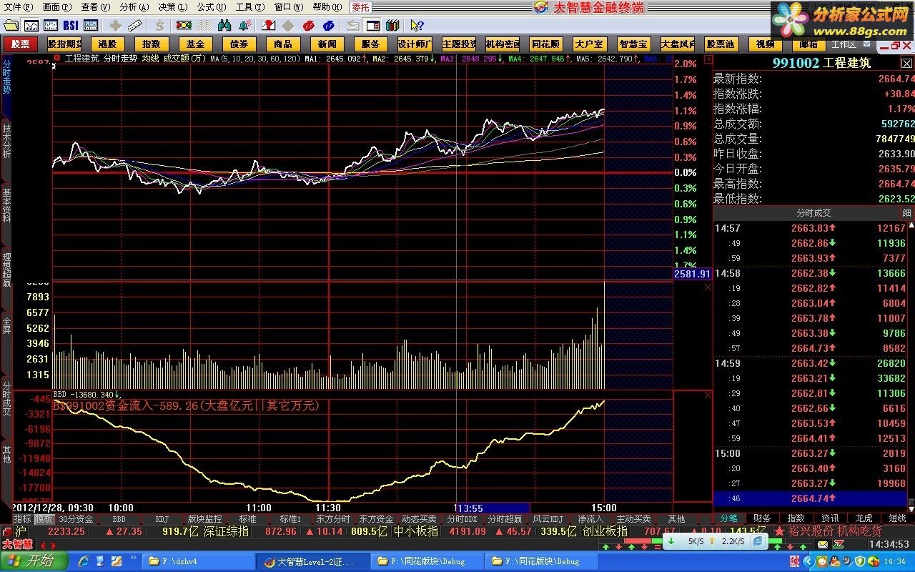Select the red 股票 category button
The width and height of the screenshot is (915, 572).
pyautogui.click(x=21, y=44)
